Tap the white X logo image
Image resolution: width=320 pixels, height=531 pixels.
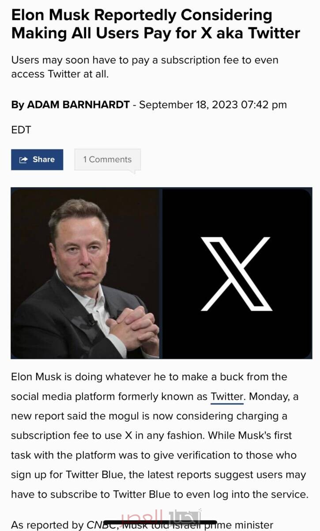[236, 273]
